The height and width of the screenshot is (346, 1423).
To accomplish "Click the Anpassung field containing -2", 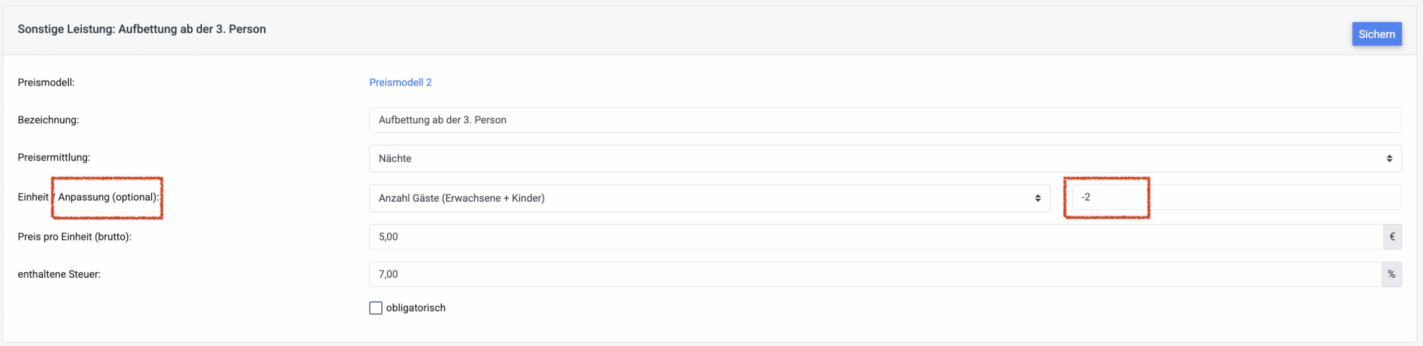I will tap(1235, 197).
